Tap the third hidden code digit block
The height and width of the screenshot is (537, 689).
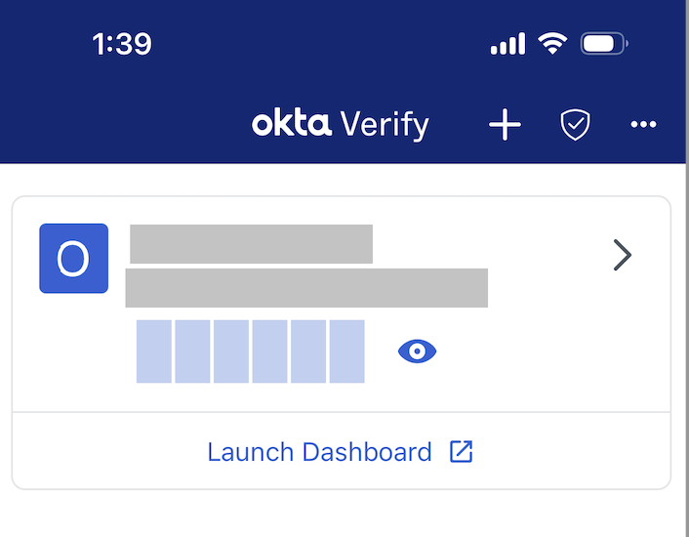231,351
